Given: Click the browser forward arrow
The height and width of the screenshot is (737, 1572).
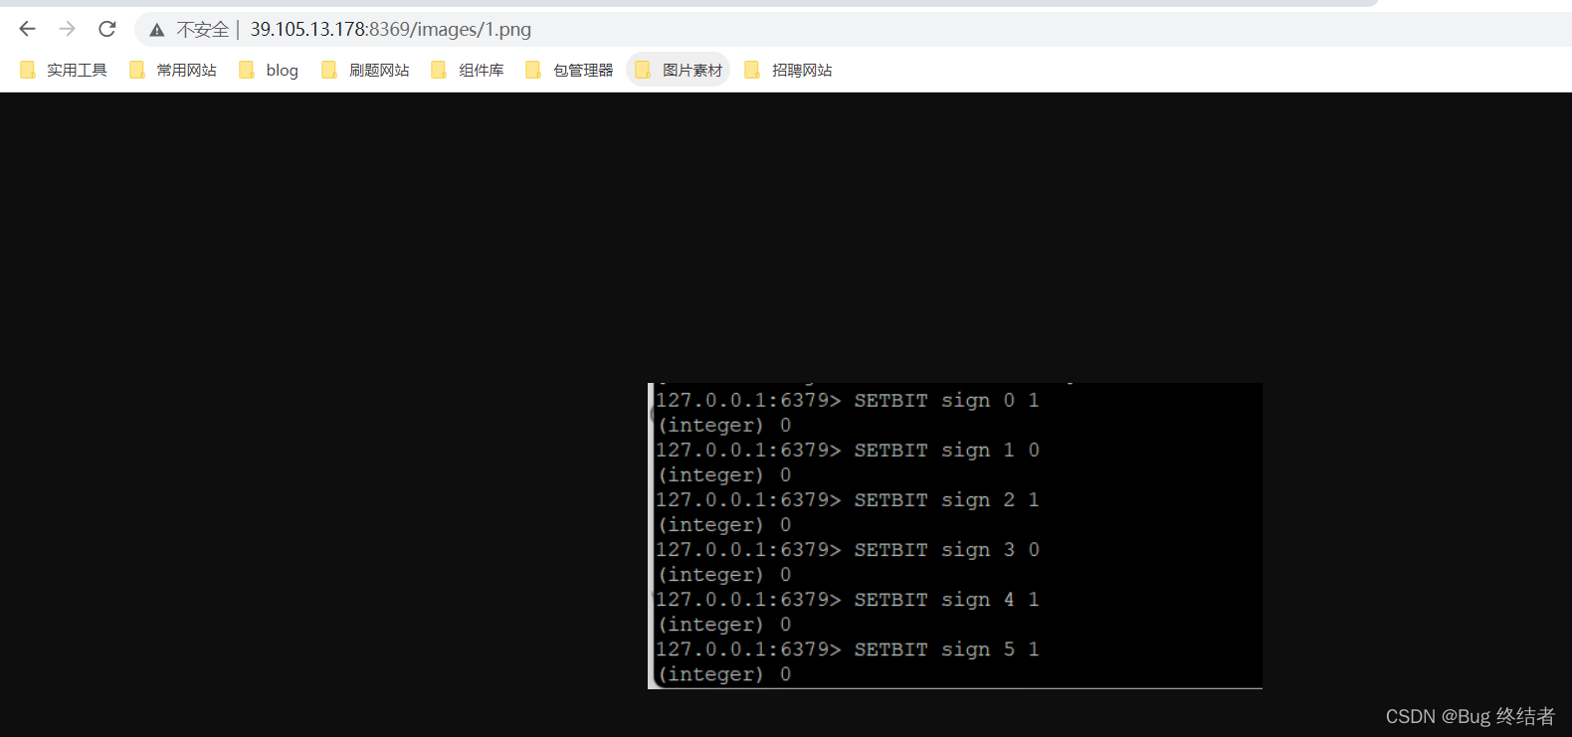Looking at the screenshot, I should 67,29.
